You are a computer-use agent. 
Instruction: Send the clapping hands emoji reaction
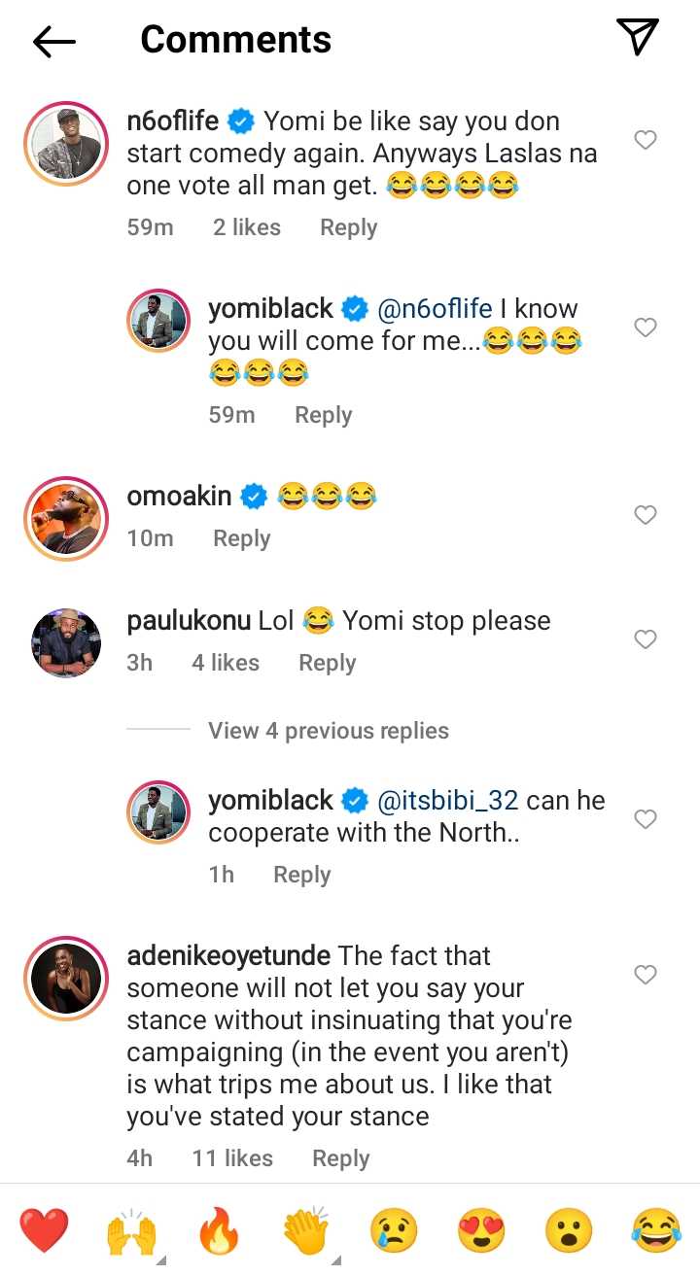click(x=306, y=1230)
